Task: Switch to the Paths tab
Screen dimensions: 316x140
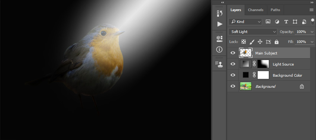Action: (275, 10)
